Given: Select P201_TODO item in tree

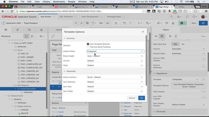Looking at the screenshot, I should [x=26, y=61].
